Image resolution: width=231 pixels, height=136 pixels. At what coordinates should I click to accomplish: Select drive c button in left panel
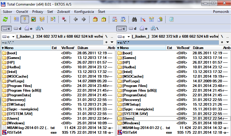click(6, 29)
